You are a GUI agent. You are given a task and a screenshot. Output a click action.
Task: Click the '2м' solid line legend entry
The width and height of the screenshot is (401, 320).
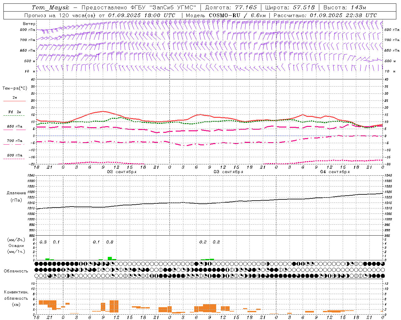pyautogui.click(x=15, y=97)
